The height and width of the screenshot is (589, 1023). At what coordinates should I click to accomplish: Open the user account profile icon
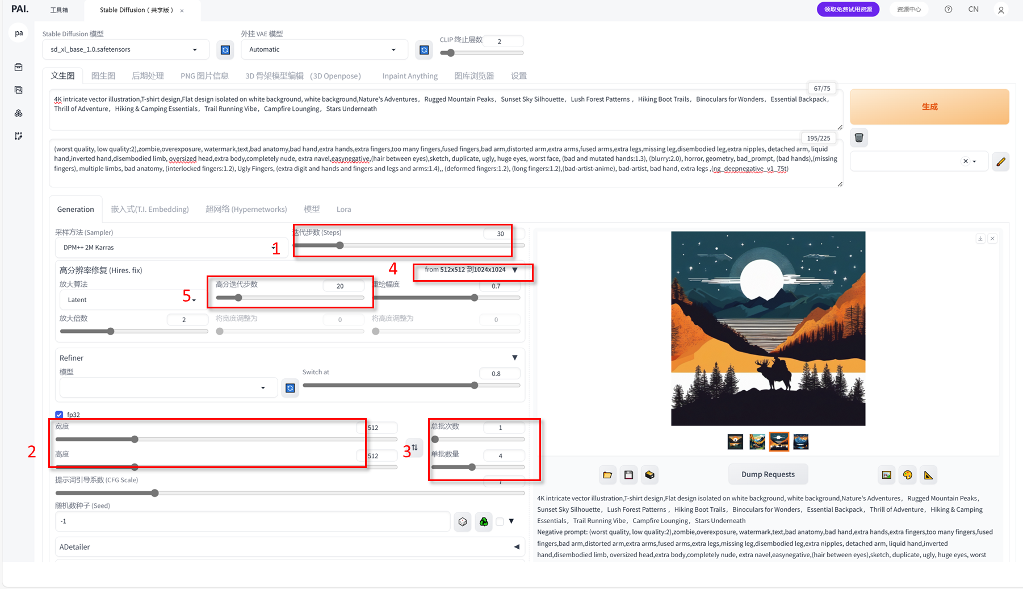click(x=1001, y=10)
